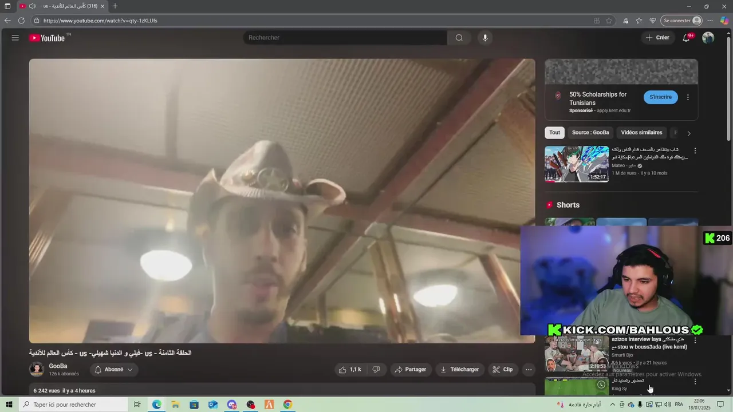Click Windows taskbar search box
The height and width of the screenshot is (412, 733).
coord(73,405)
